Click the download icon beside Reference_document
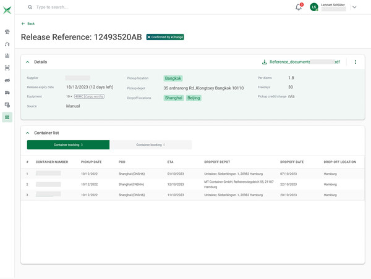Viewport: 371px width, 279px height. [265, 62]
